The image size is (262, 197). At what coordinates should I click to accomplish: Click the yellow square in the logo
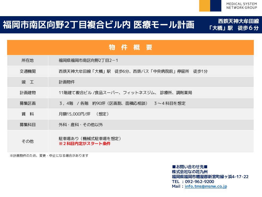coord(204,6)
